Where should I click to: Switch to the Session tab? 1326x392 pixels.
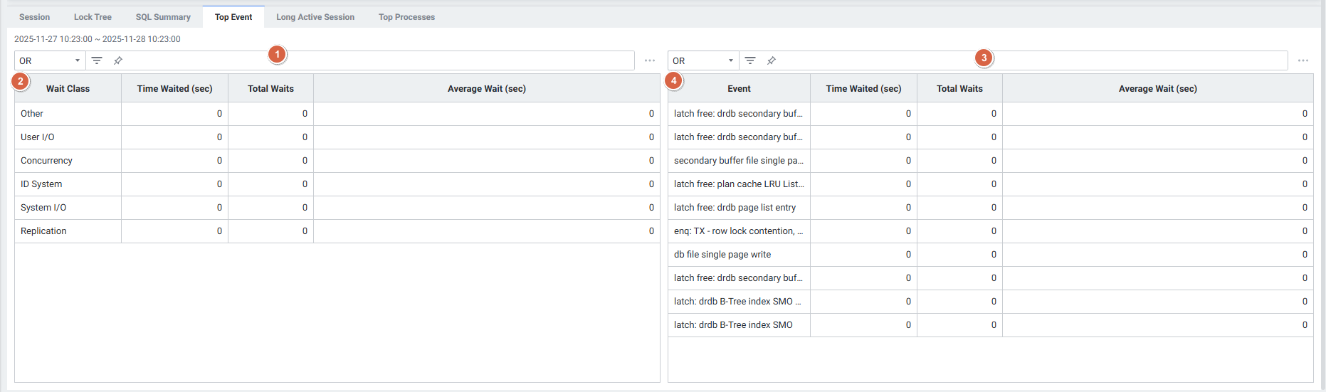34,17
